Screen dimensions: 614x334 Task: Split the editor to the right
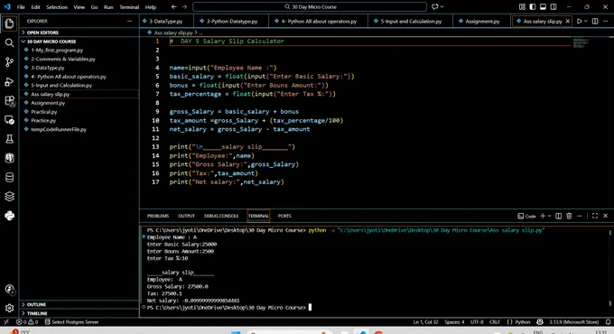point(595,21)
